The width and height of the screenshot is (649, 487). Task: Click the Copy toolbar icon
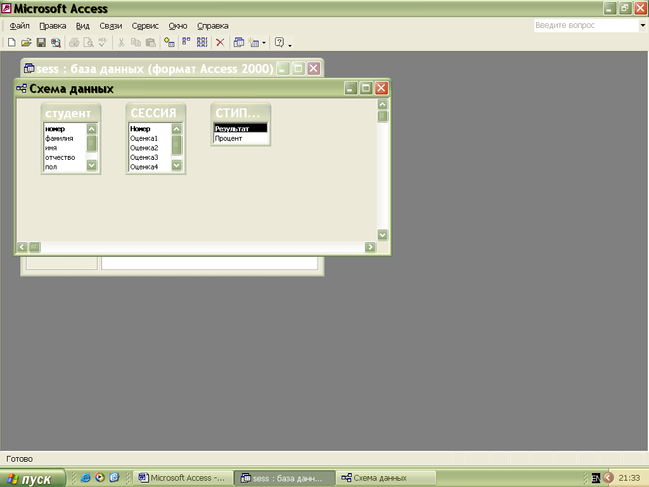[136, 42]
